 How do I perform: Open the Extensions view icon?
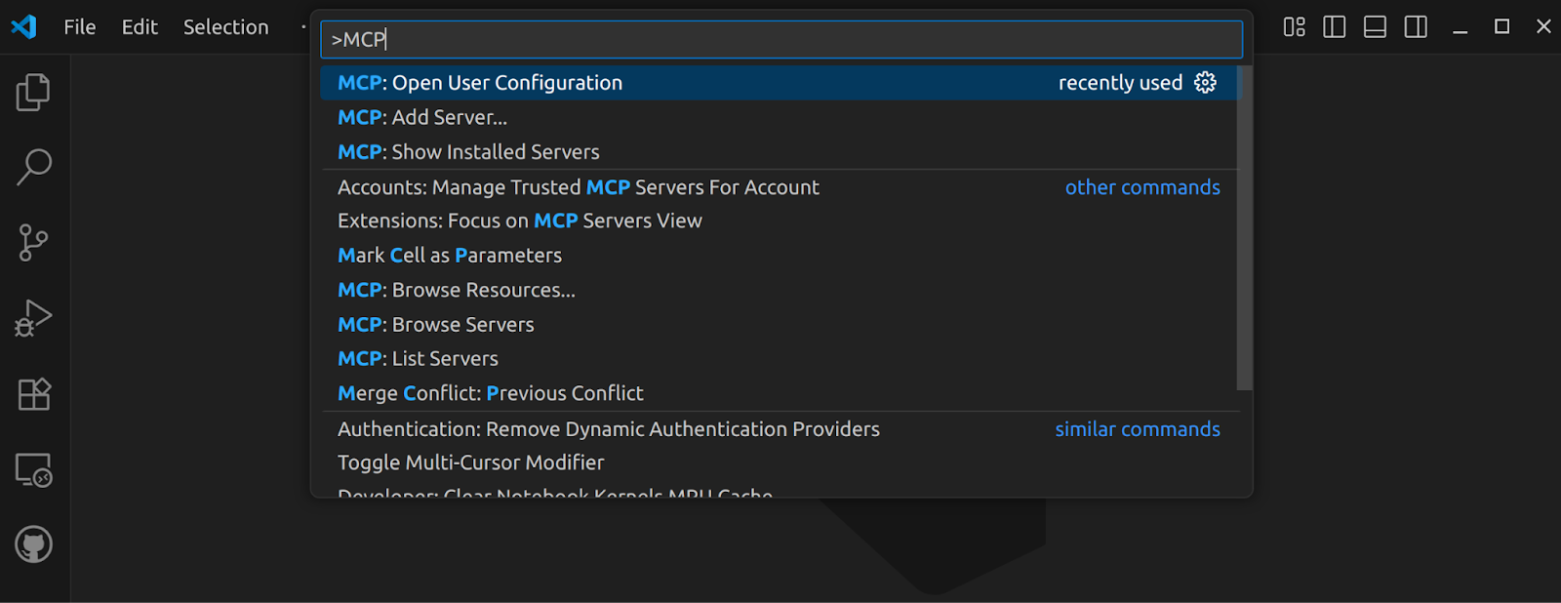pos(34,394)
